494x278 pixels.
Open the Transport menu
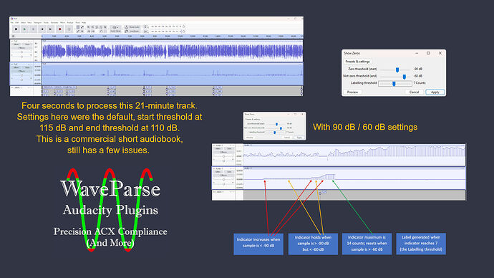tap(37, 23)
